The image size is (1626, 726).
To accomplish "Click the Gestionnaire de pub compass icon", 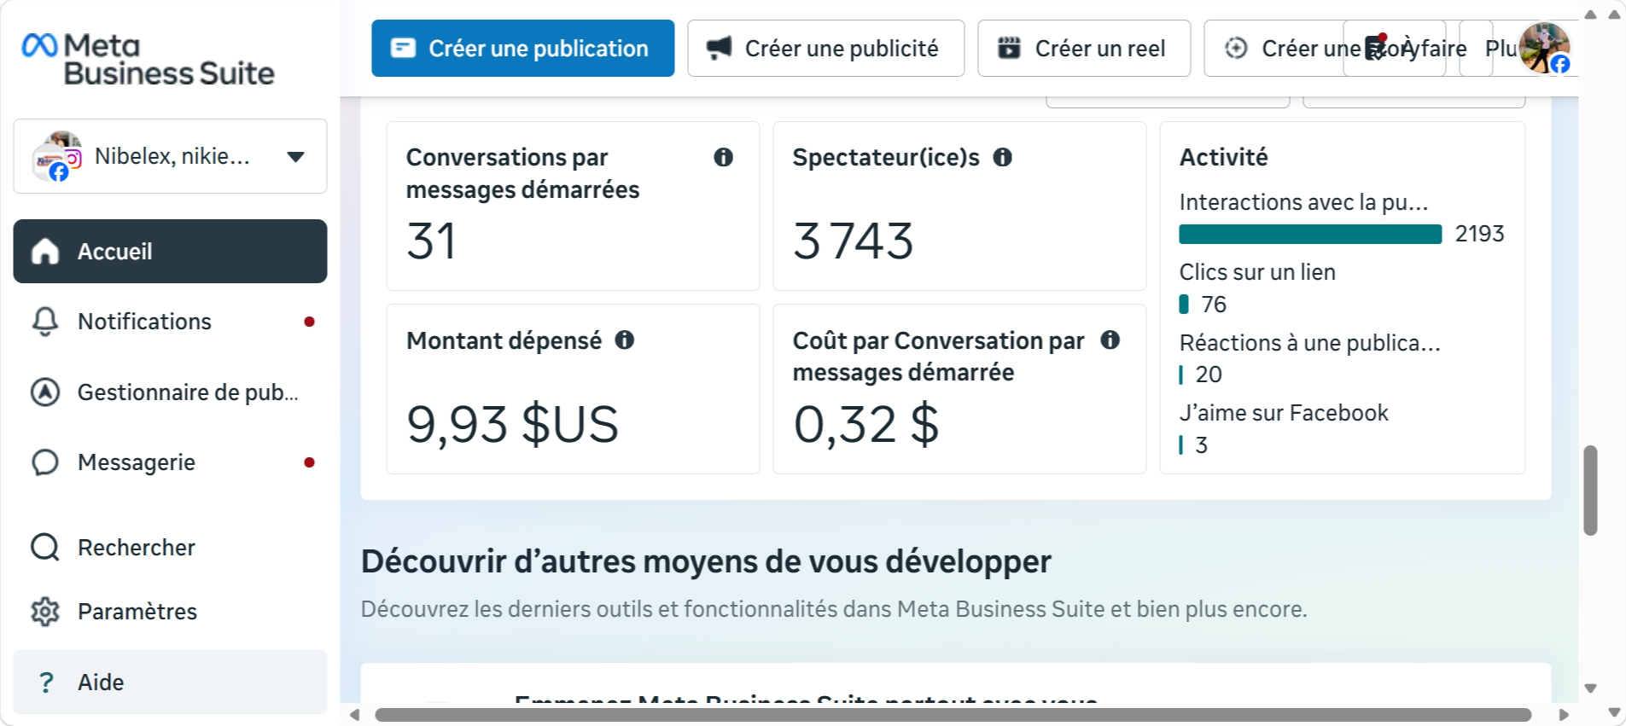I will [x=45, y=392].
